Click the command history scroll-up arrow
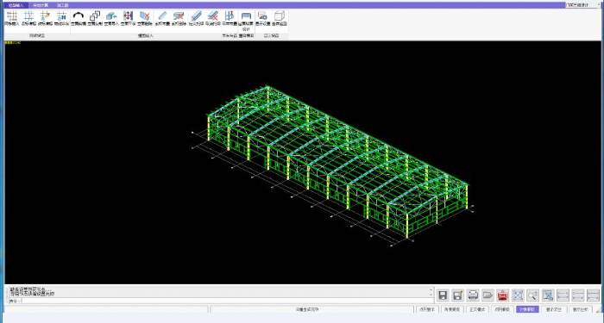This screenshot has height=323, width=604. [x=431, y=289]
